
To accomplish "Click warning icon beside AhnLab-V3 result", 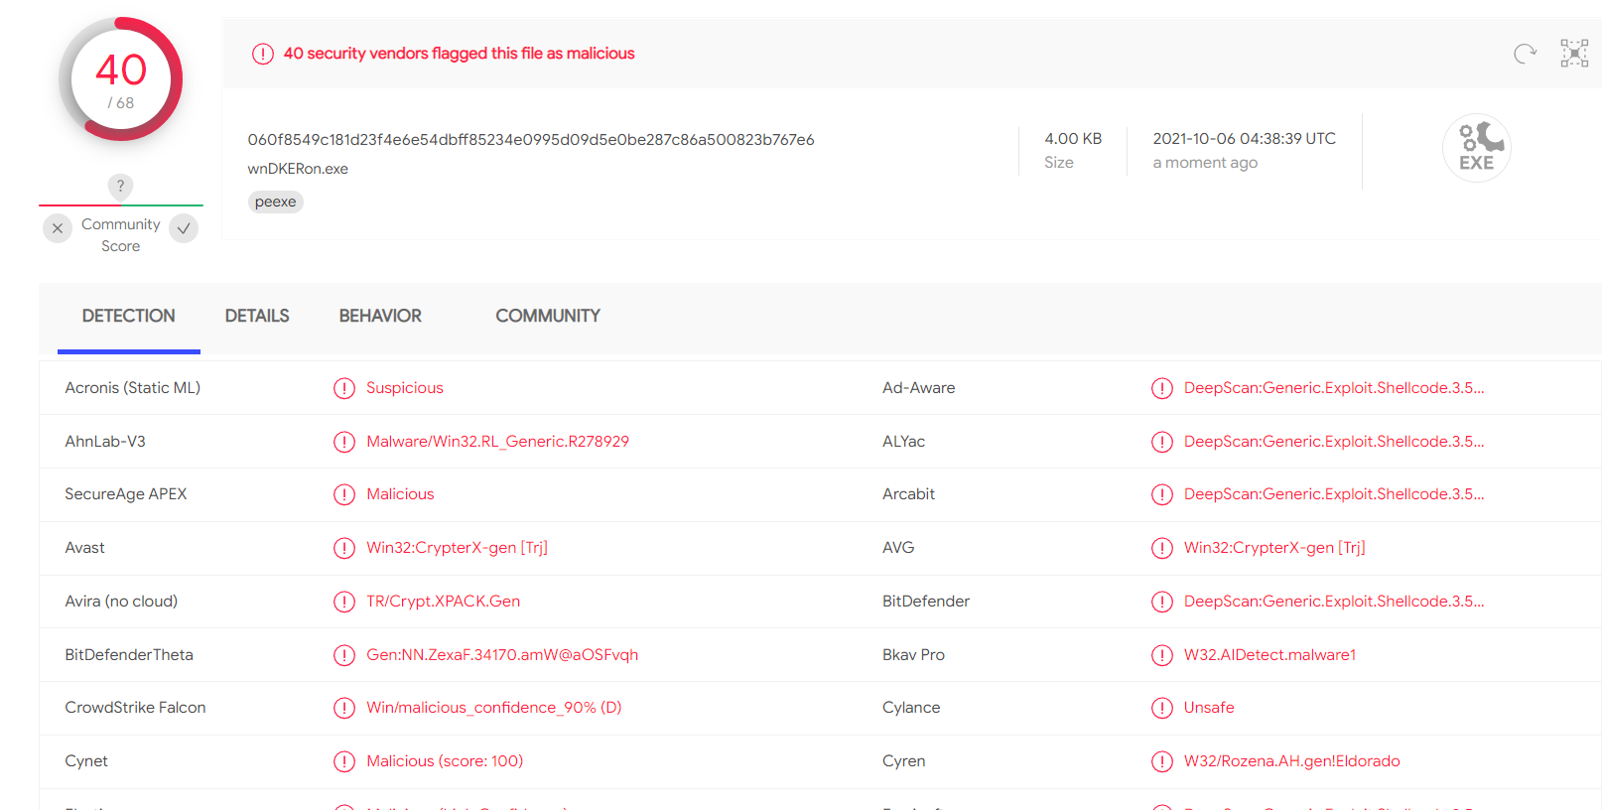I will click(x=344, y=442).
